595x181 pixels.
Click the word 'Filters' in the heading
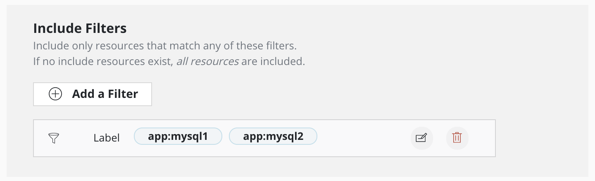(x=106, y=28)
